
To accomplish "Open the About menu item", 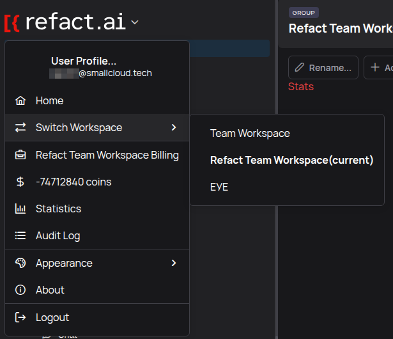I will [x=97, y=290].
